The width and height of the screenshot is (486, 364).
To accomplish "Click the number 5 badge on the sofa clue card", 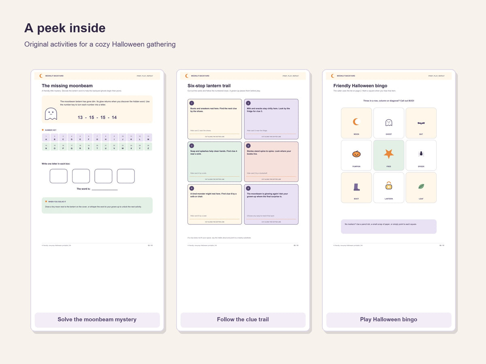I will point(192,188).
